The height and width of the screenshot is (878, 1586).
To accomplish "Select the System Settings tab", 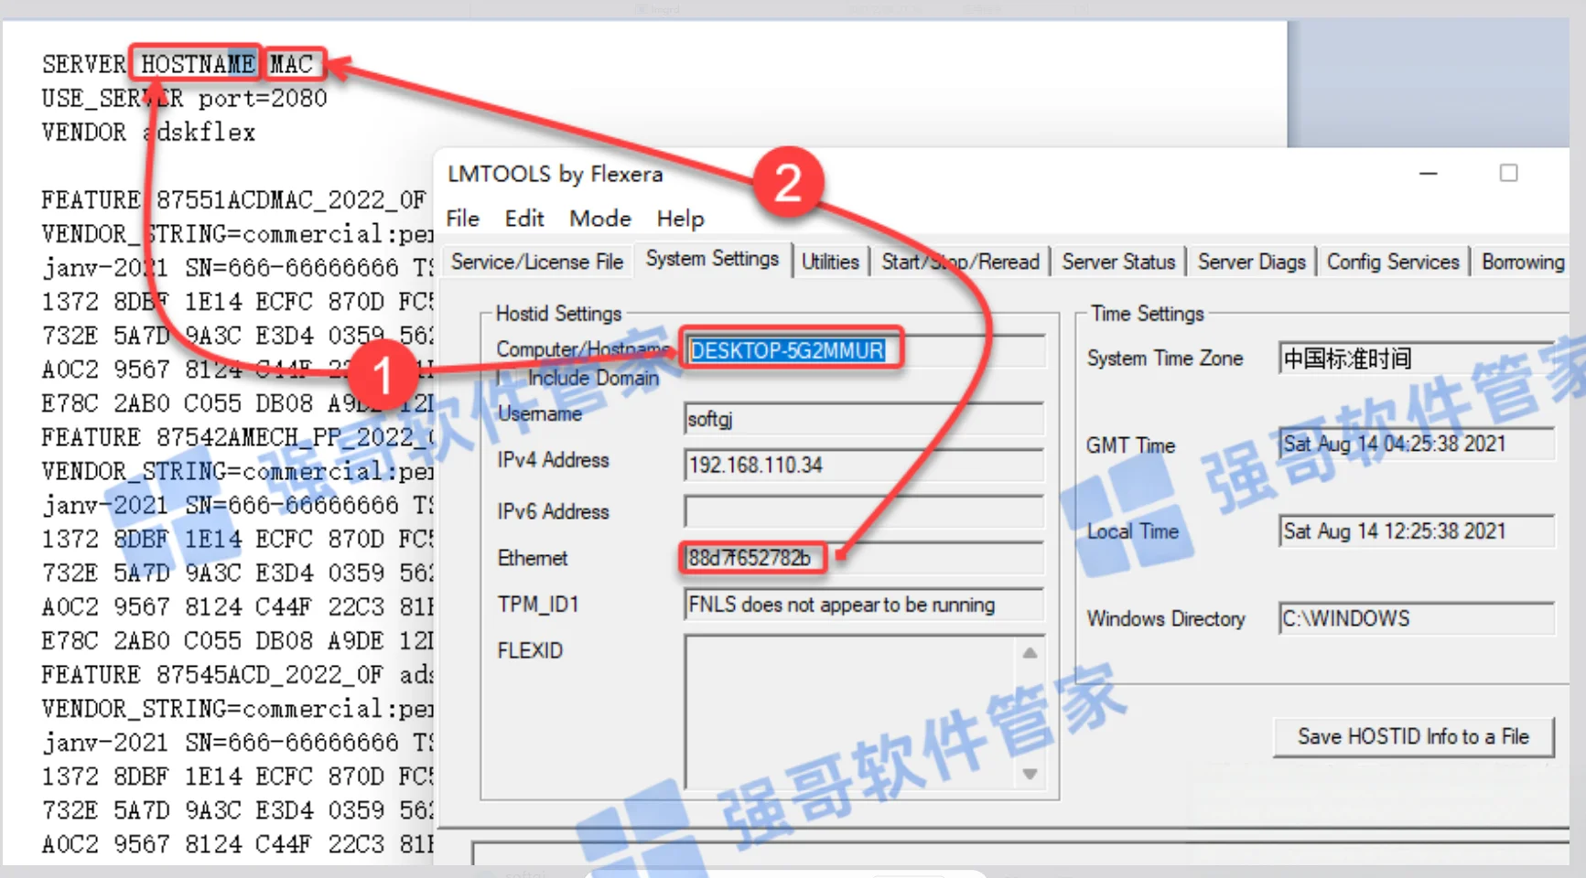I will coord(712,259).
